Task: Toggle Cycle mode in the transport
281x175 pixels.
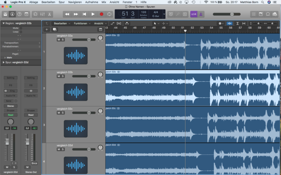Action: pos(109,14)
